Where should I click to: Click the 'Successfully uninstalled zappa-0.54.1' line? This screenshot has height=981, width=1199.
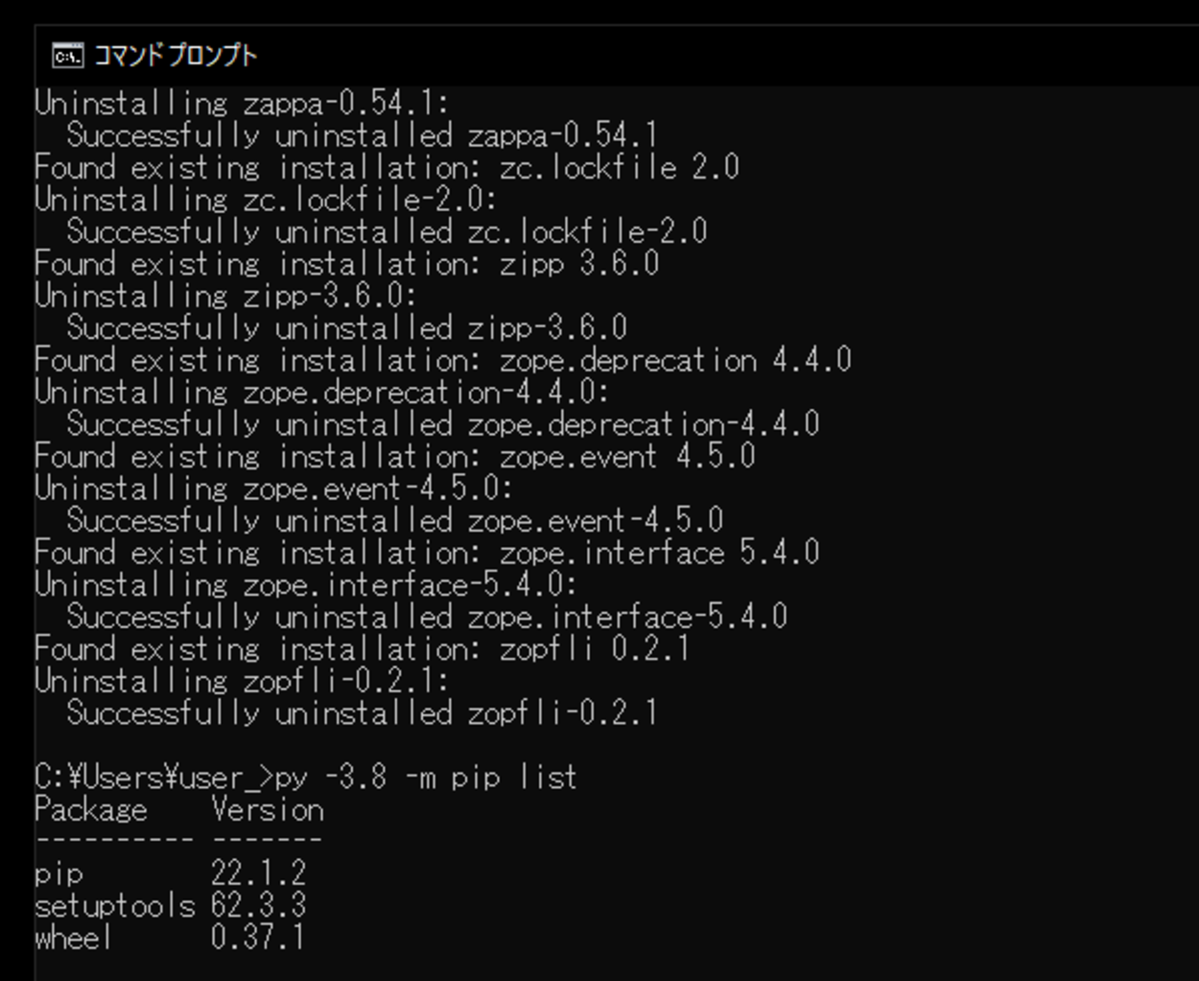362,135
